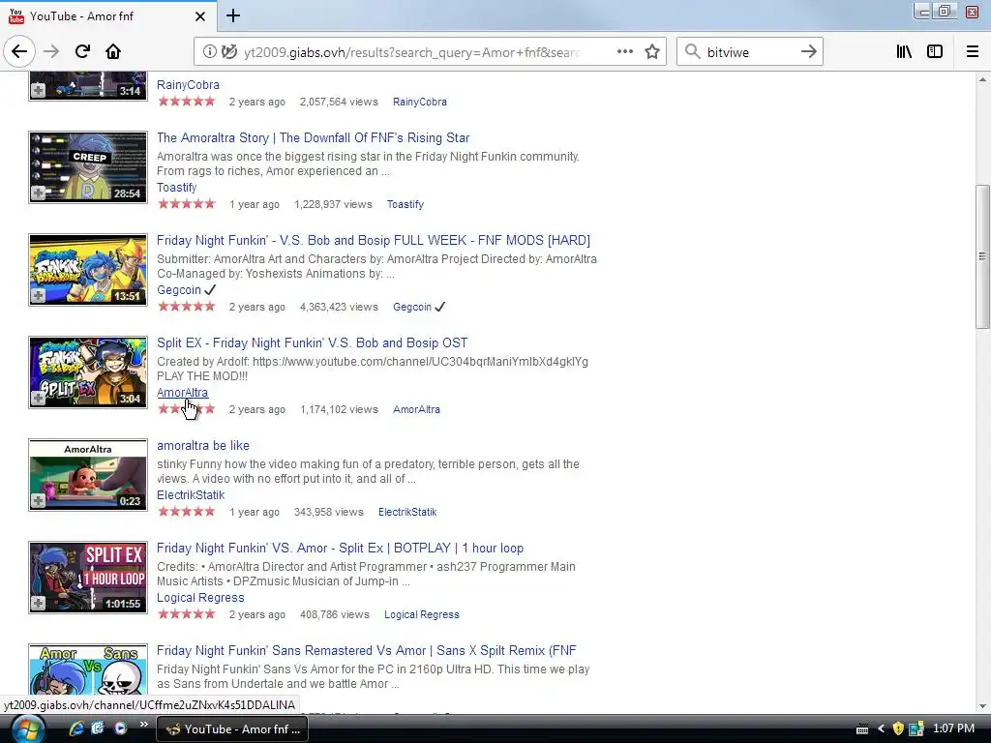Open the page actions three-dots menu
The image size is (991, 743).
tap(624, 52)
